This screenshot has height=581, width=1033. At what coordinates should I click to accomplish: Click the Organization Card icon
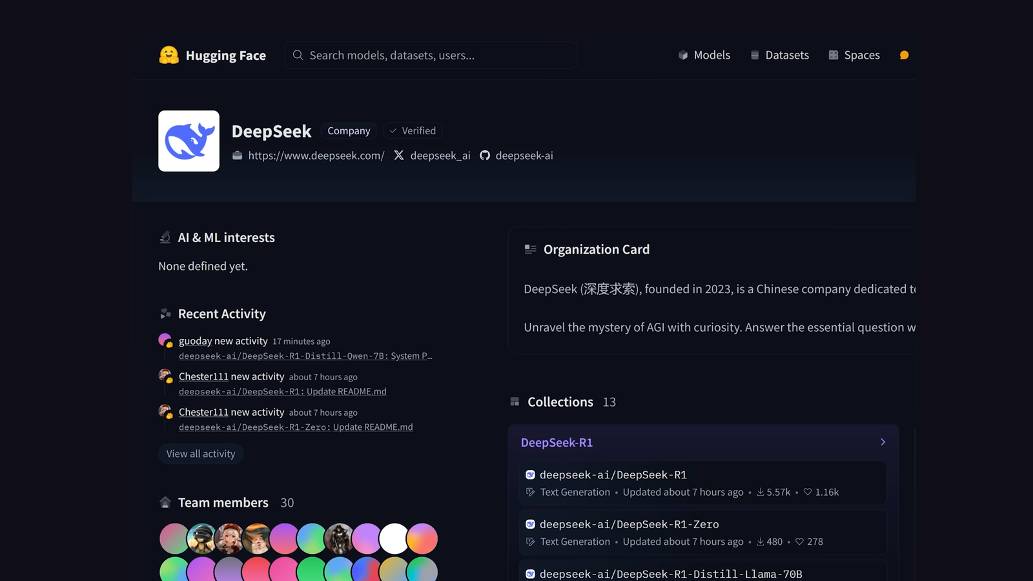click(x=530, y=249)
